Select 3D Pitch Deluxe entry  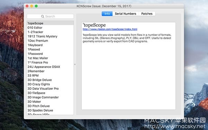(50, 106)
